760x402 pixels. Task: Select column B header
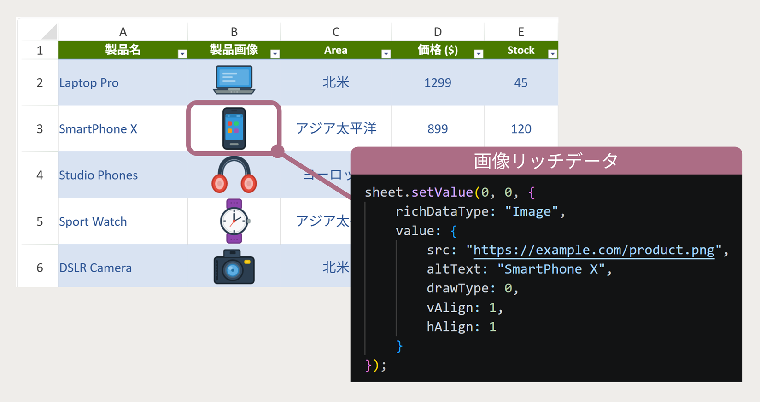(x=234, y=32)
